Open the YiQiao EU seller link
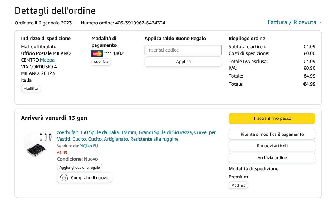 [89, 146]
